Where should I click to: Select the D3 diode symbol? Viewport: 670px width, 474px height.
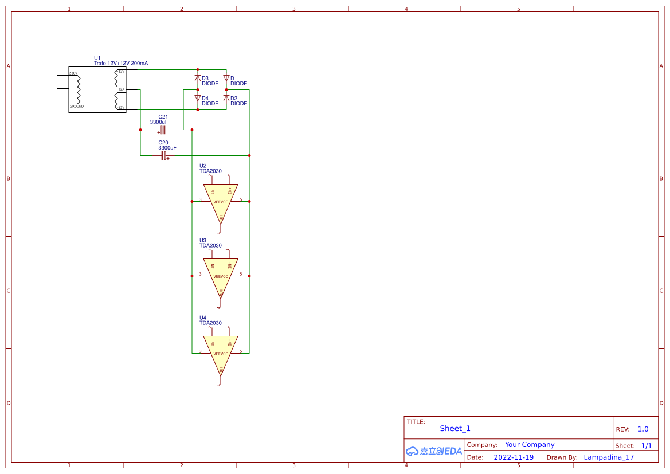tap(197, 77)
